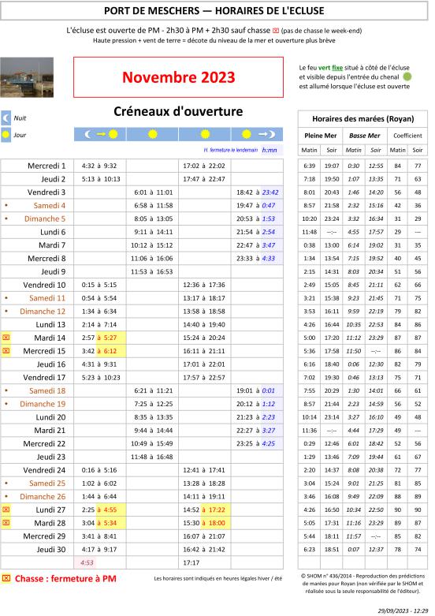The image size is (435, 616).
Task: Click the 'Horaires des marées (Royan)' header
Action: point(362,118)
